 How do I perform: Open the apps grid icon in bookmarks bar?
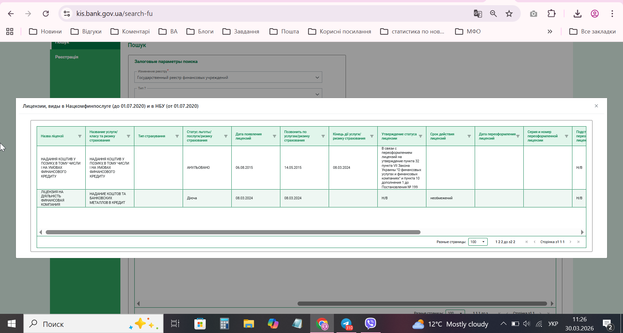click(10, 31)
